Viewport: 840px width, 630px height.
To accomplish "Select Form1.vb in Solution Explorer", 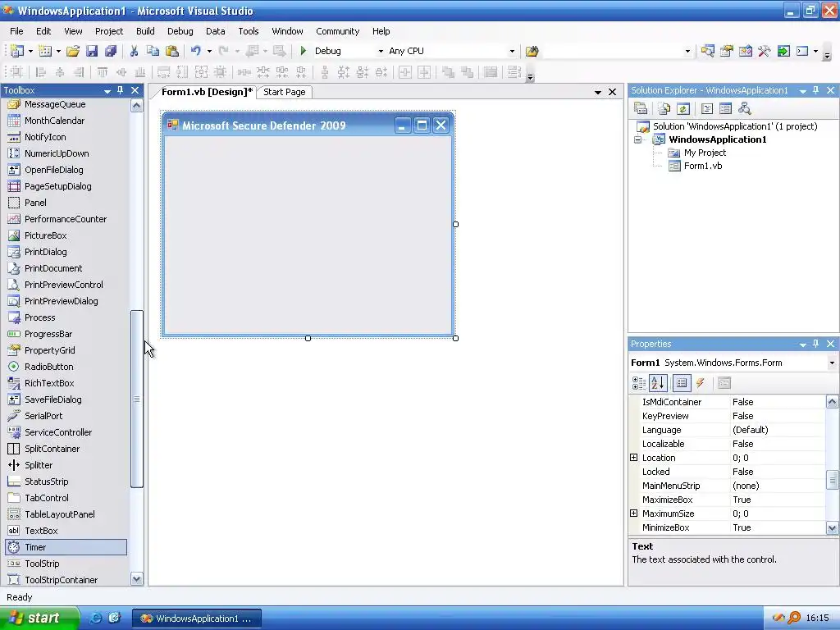I will click(x=703, y=166).
